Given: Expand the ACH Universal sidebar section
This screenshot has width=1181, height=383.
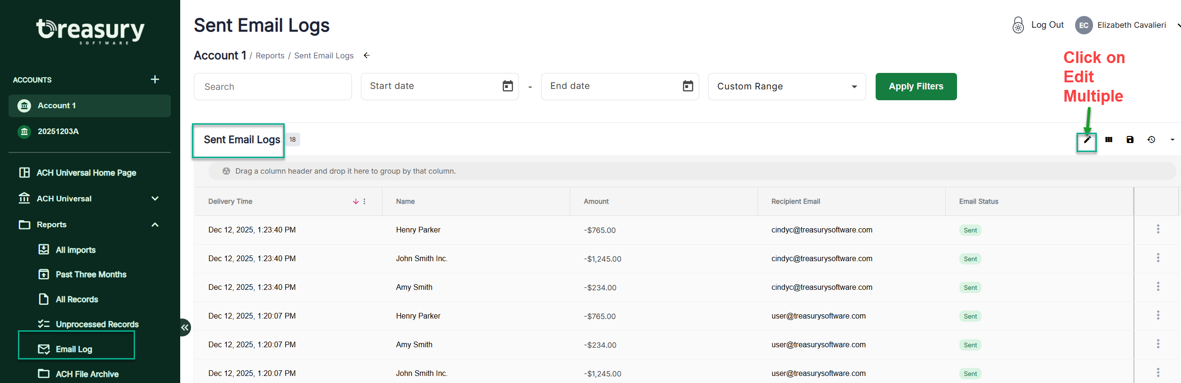Looking at the screenshot, I should tap(155, 199).
